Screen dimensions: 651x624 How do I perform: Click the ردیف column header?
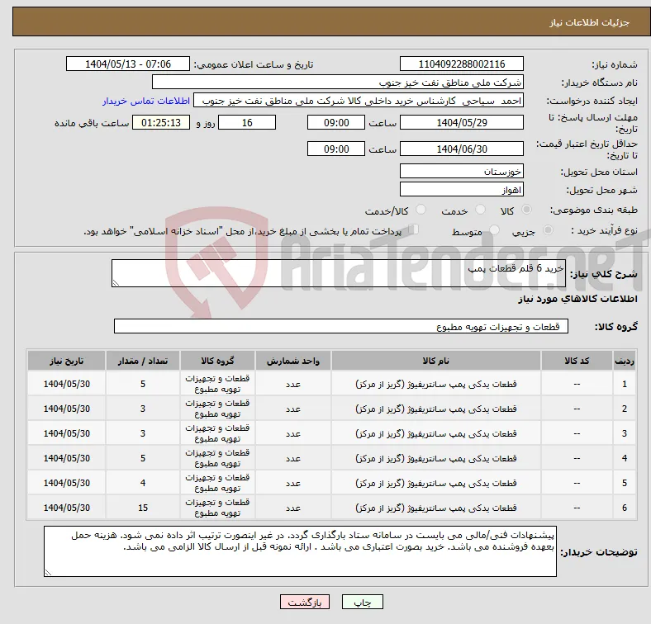(x=624, y=361)
